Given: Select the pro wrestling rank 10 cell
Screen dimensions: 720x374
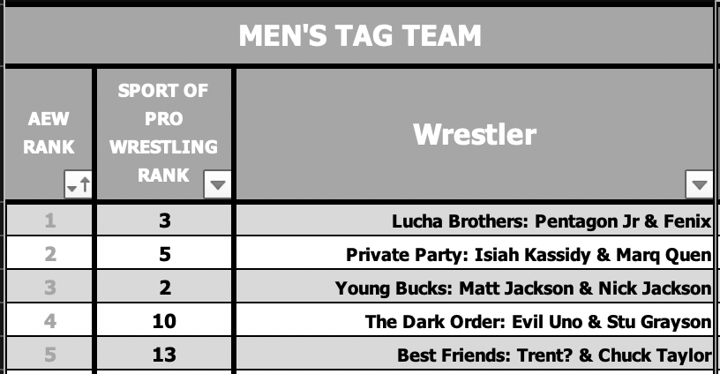Looking at the screenshot, I should 164,321.
